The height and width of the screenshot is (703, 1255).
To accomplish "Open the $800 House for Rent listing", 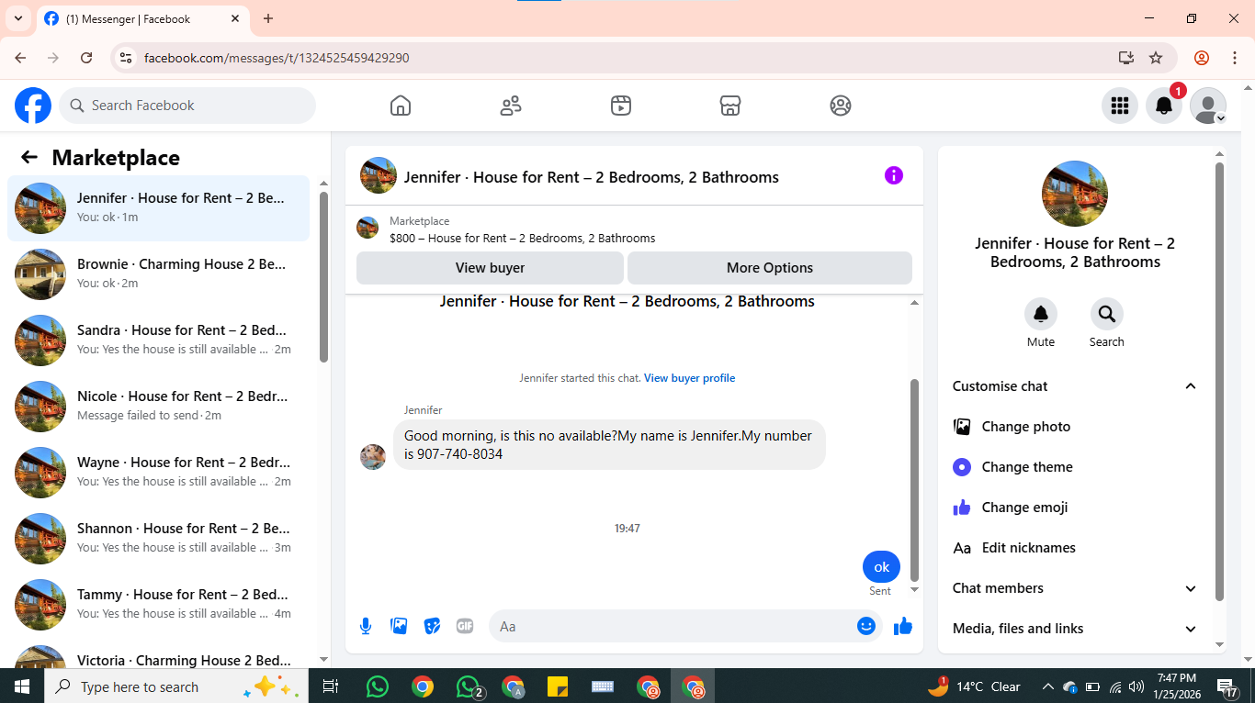I will coord(523,239).
